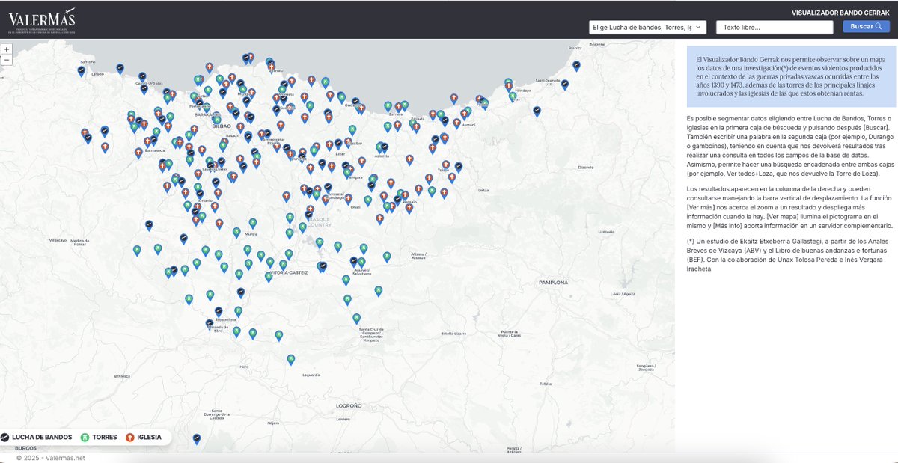Focus the 'Texto libre...' search field
The height and width of the screenshot is (463, 898).
coord(775,27)
